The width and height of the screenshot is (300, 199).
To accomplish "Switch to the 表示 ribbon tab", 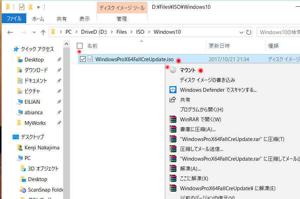I will click(84, 19).
